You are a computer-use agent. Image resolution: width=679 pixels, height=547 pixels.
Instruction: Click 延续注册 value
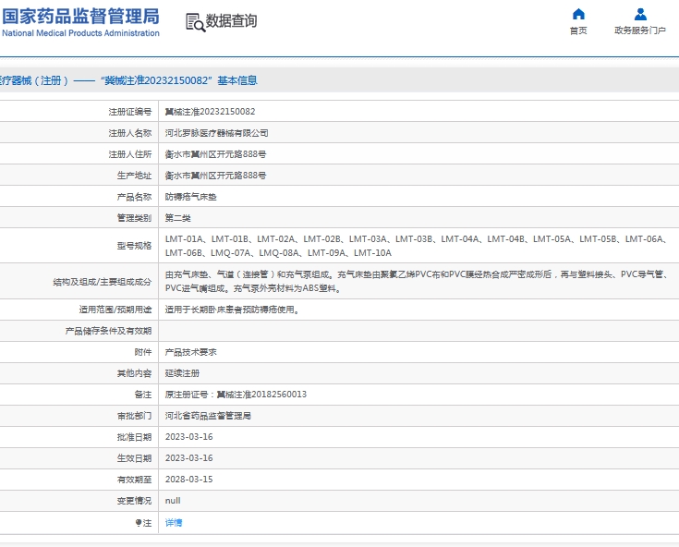(182, 373)
